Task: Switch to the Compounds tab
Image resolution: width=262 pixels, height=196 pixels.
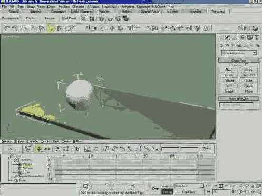Action: coord(59,12)
